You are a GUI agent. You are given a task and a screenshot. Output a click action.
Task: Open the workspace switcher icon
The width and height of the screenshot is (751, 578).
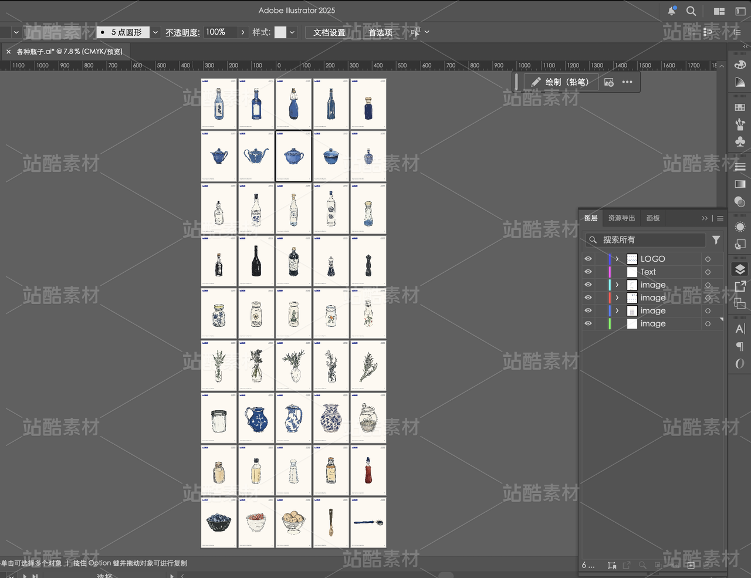(x=740, y=11)
